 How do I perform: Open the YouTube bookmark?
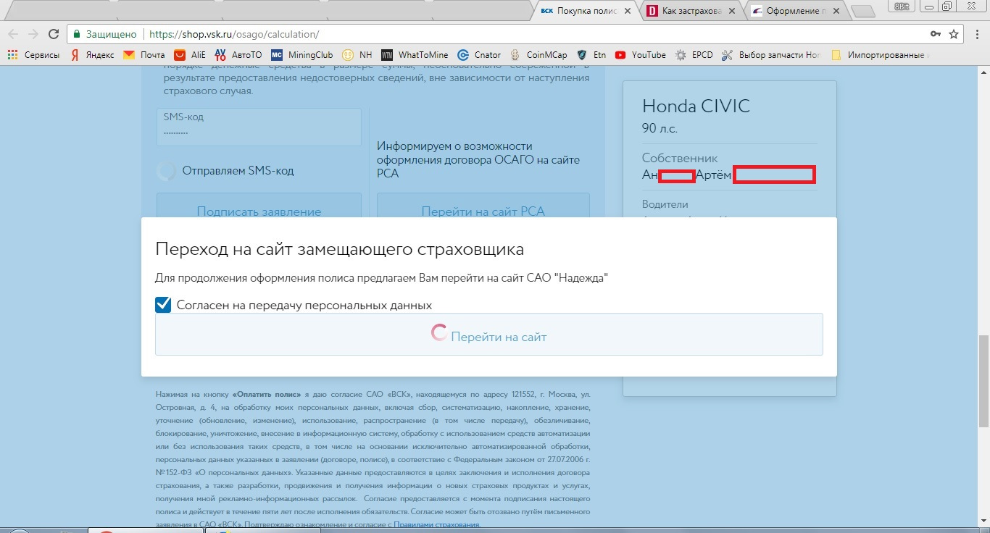pyautogui.click(x=640, y=55)
